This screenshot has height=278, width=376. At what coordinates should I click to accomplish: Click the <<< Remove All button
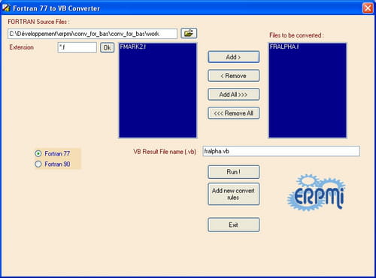[x=233, y=113]
